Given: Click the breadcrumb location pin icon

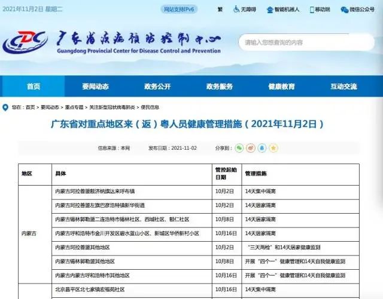Looking at the screenshot, I should pyautogui.click(x=5, y=107).
